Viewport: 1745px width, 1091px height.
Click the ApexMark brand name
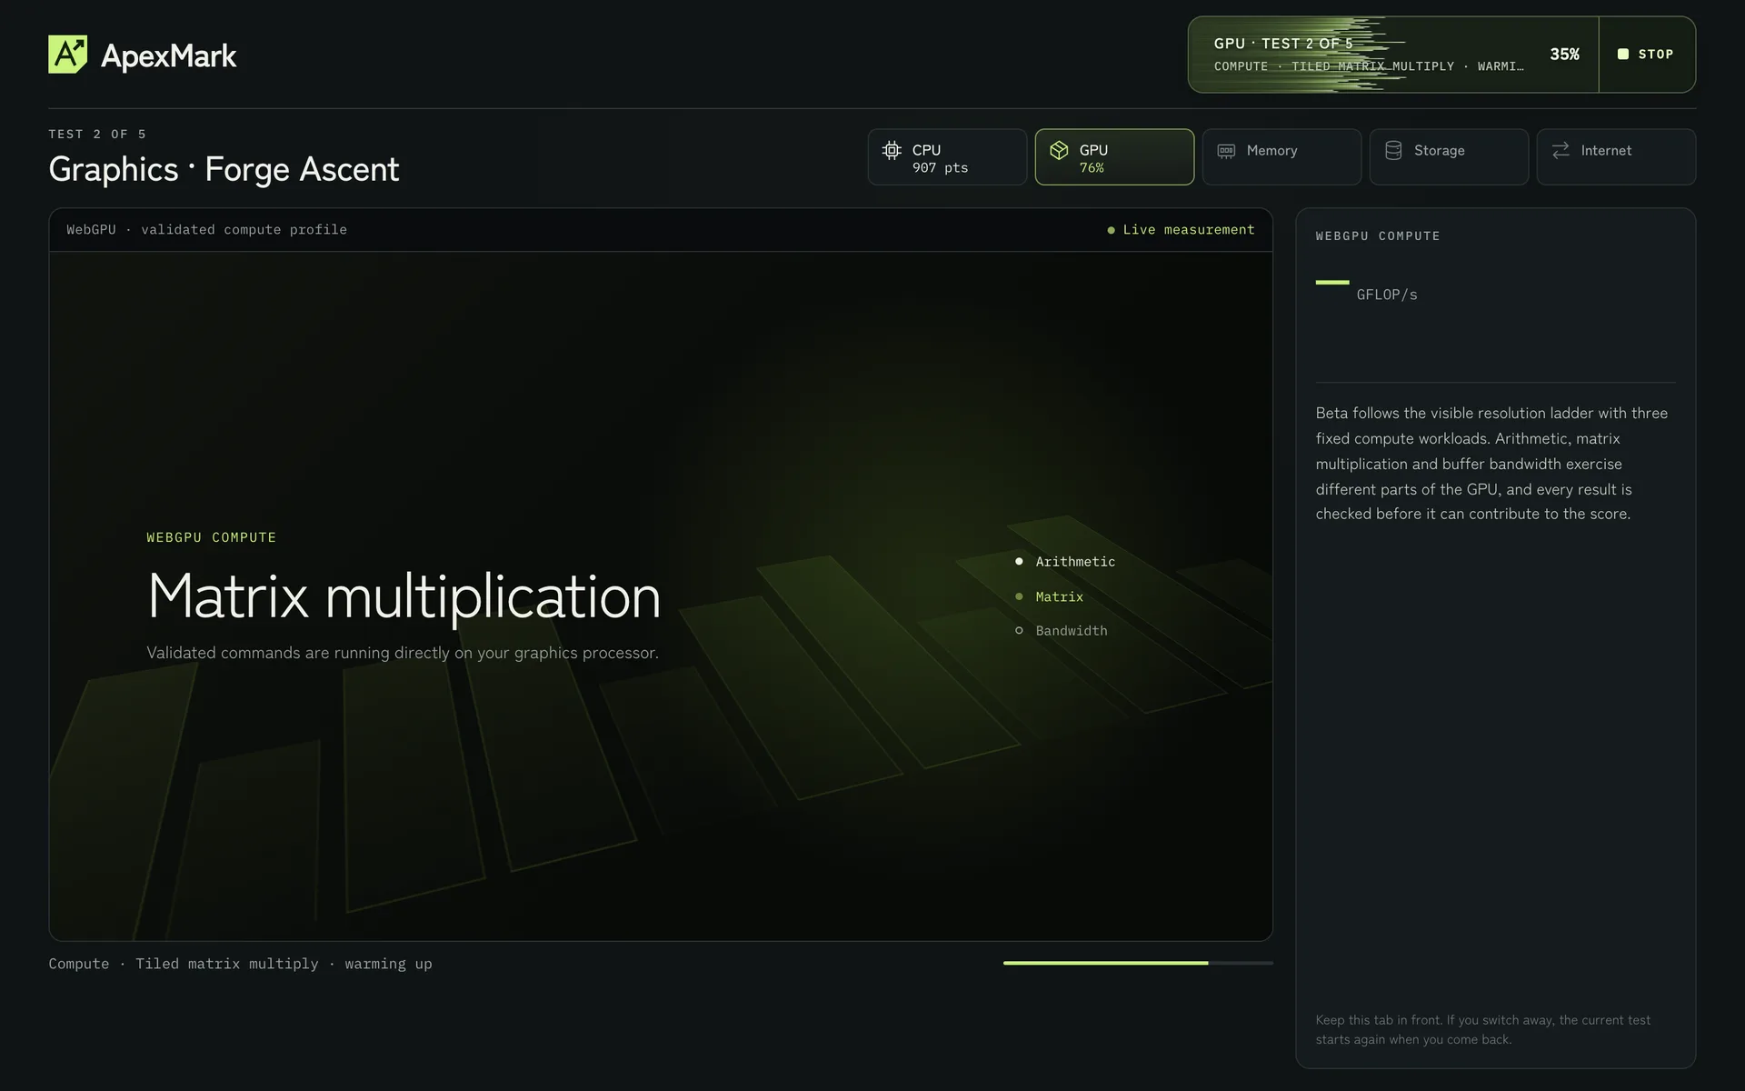pyautogui.click(x=168, y=55)
